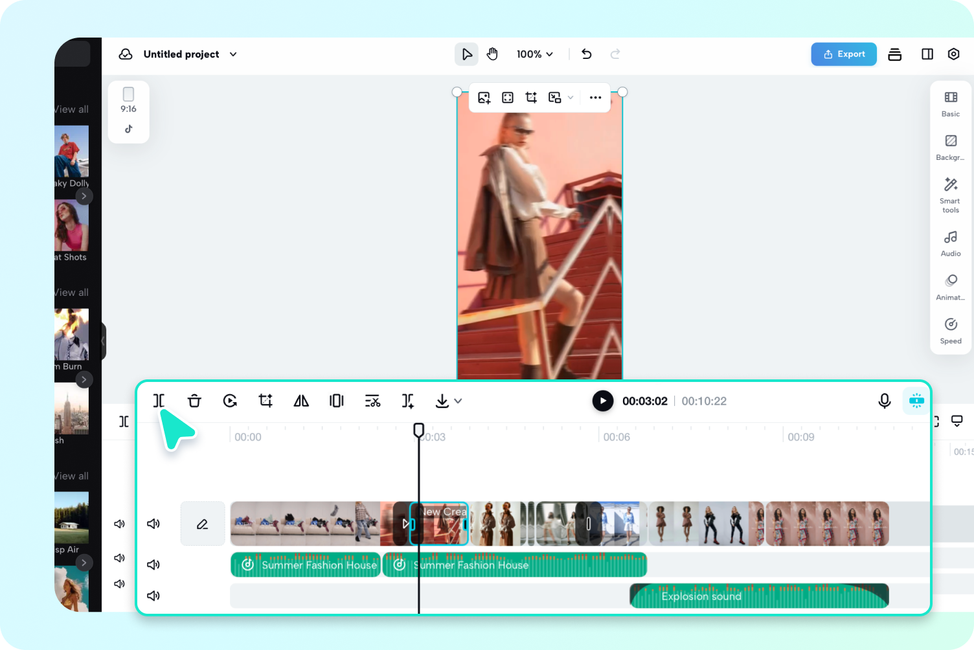This screenshot has height=650, width=974.
Task: Open the Basic tab in the right panel
Action: tap(950, 103)
